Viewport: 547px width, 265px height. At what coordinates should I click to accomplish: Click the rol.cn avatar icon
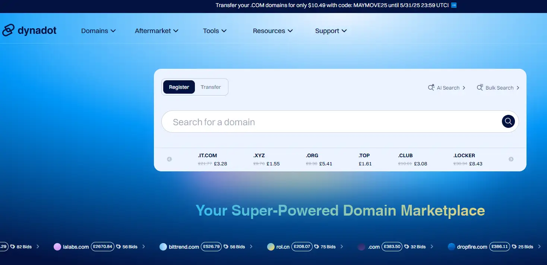[271, 247]
